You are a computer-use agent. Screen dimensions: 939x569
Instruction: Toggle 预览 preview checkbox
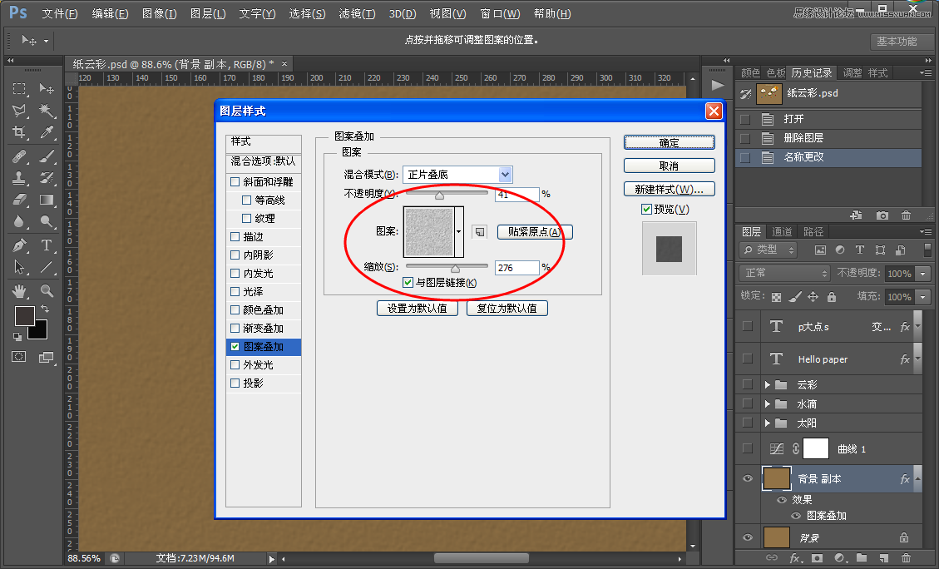click(x=647, y=209)
